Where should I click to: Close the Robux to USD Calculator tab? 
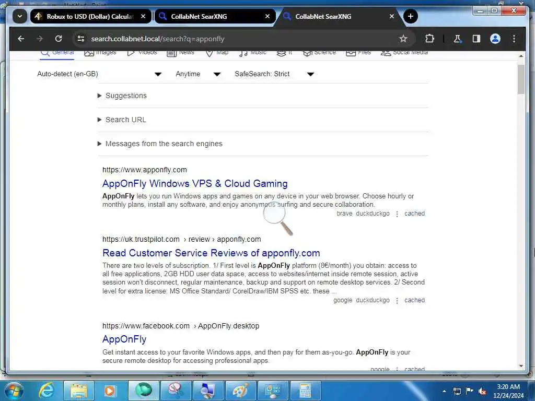143,16
